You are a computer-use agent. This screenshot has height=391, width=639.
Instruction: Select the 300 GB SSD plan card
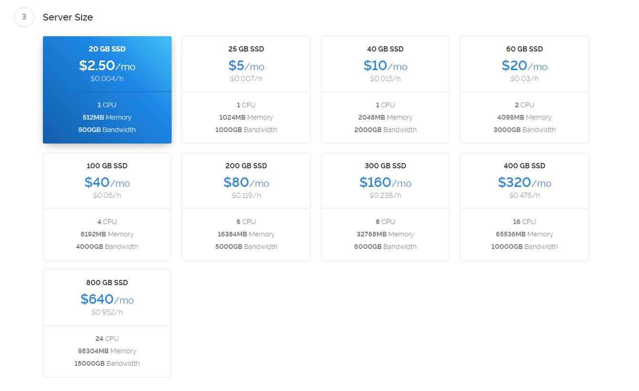click(x=385, y=206)
